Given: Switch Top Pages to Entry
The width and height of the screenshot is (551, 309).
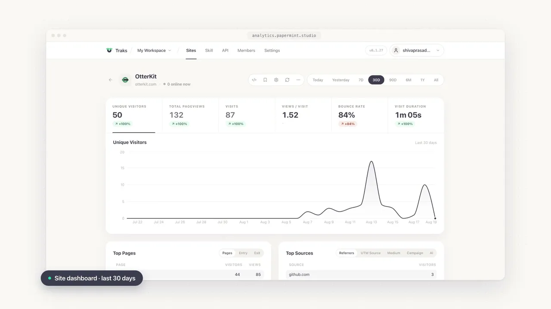Looking at the screenshot, I should (243, 253).
